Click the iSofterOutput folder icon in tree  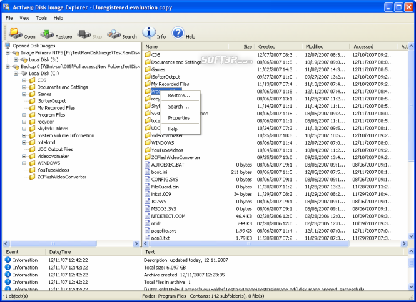[x=33, y=101]
